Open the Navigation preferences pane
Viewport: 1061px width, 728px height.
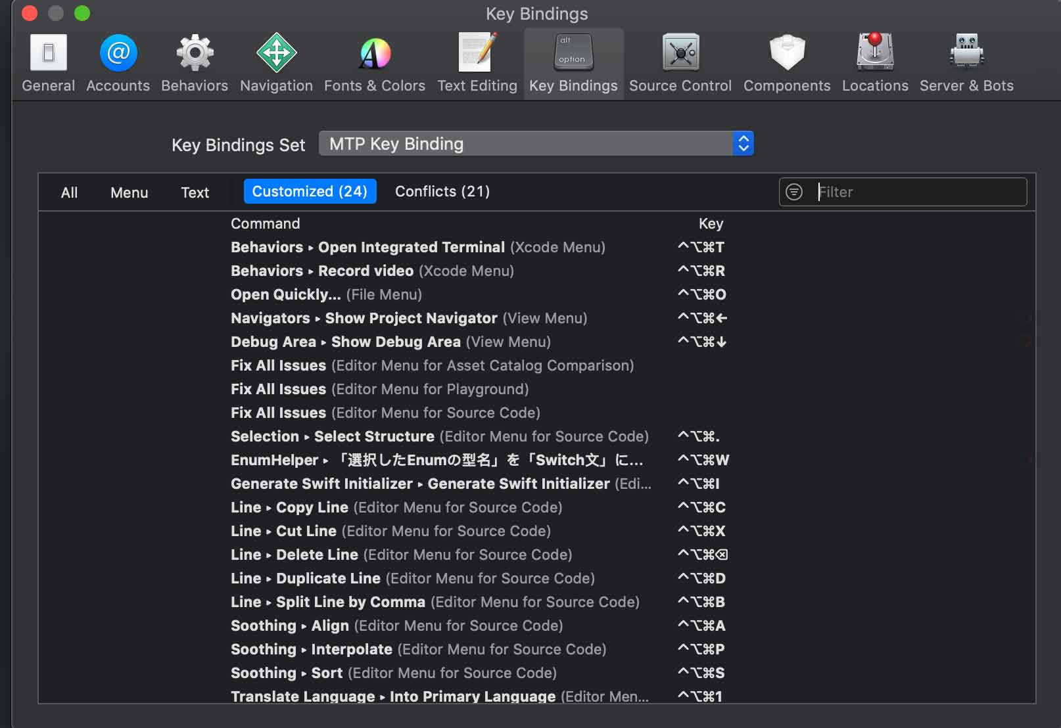click(x=276, y=63)
